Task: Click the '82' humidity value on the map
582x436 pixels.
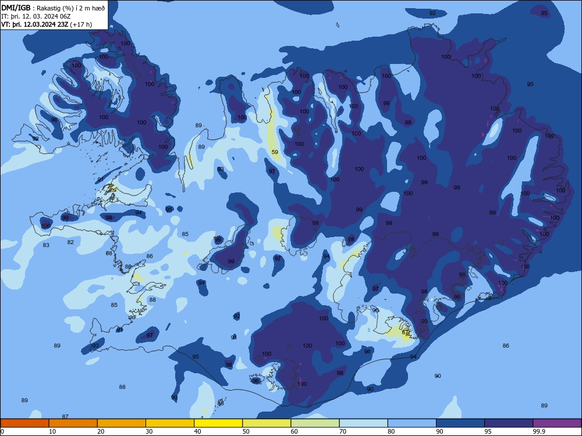Action: 70,242
